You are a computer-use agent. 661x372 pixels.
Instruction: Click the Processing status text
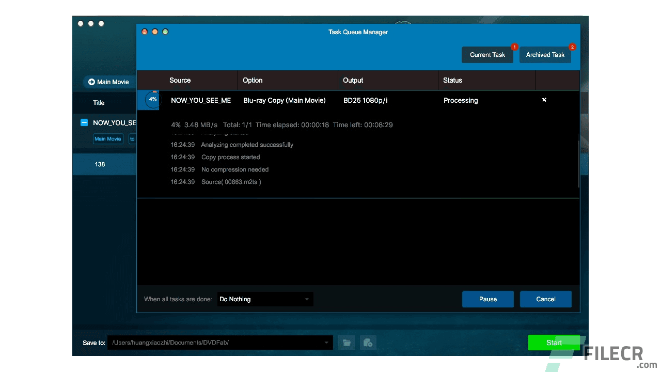(461, 100)
